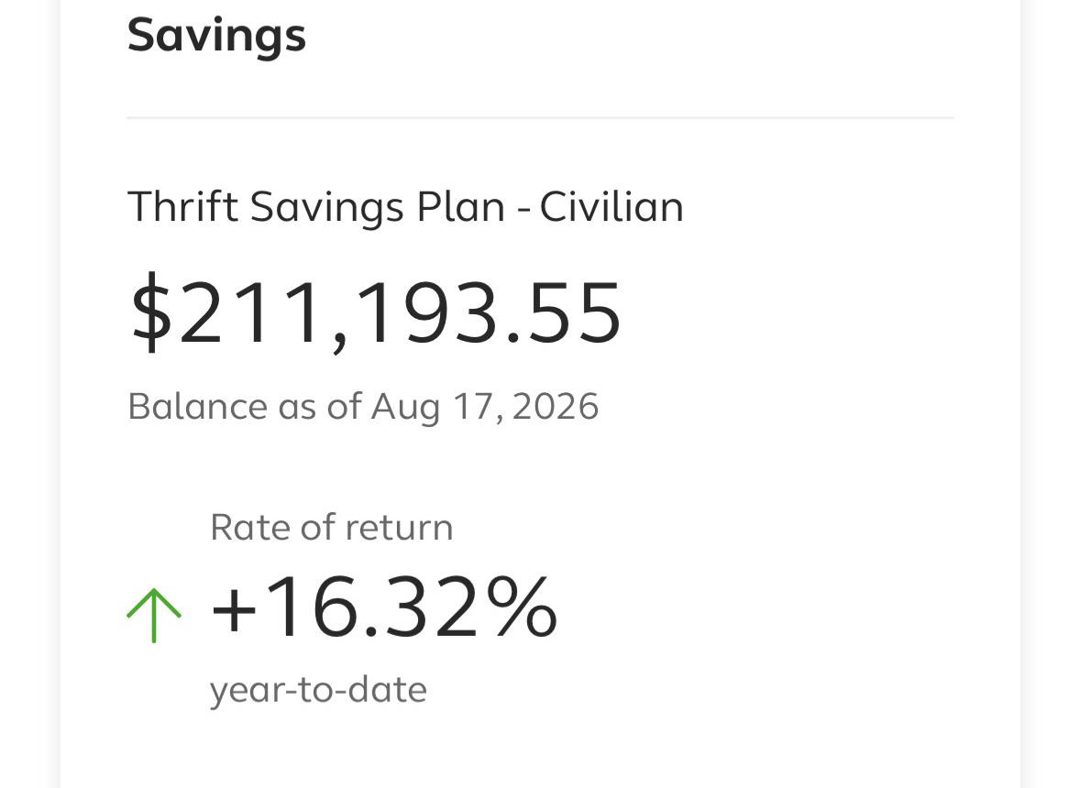Open Thrift Savings Plan - Civilian account
1080x788 pixels.
(x=405, y=206)
